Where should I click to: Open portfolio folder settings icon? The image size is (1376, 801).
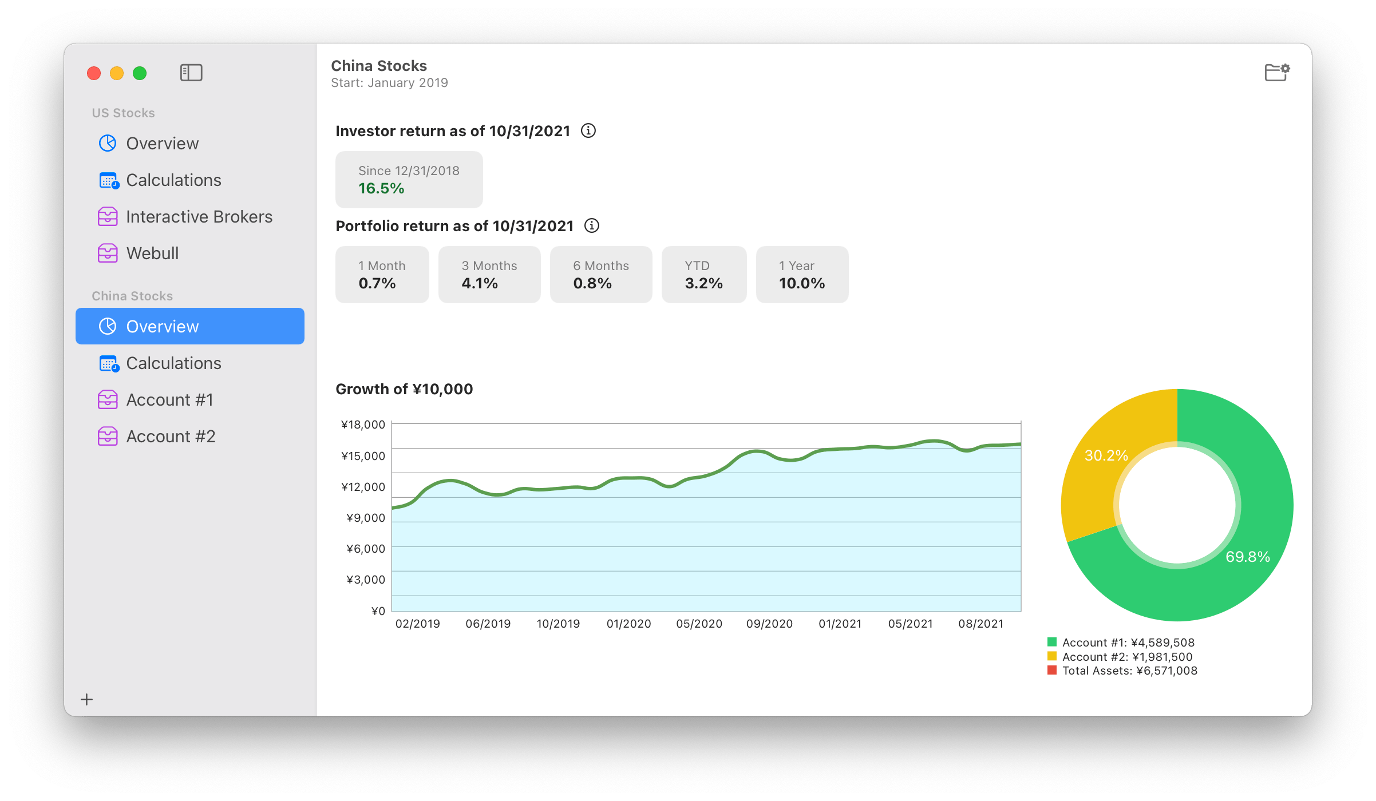coord(1276,73)
